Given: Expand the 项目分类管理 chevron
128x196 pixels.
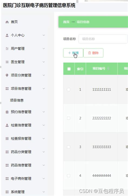Looking at the screenshot, I should (x=44, y=75).
